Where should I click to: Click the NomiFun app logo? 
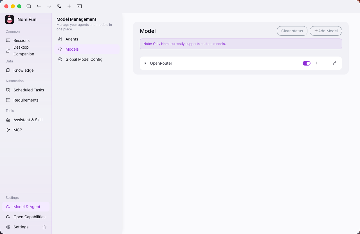click(x=10, y=19)
